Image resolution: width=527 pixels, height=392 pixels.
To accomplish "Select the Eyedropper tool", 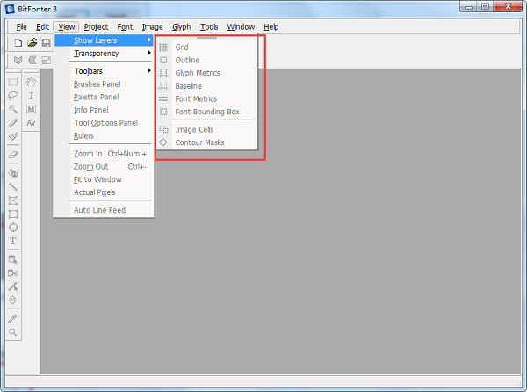I will tap(13, 318).
